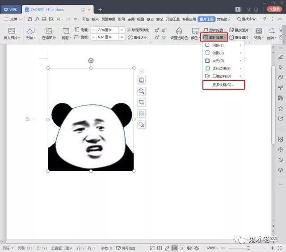Click the 压缩图片 compress picture icon
Viewport: 286px width, 252px height.
(x=49, y=33)
